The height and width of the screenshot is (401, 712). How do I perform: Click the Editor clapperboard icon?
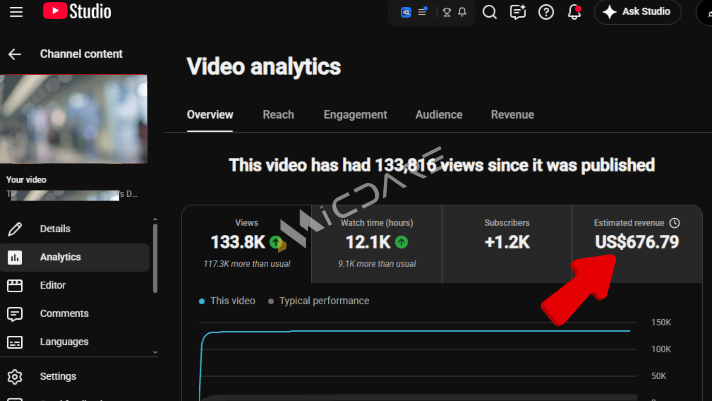pos(15,286)
